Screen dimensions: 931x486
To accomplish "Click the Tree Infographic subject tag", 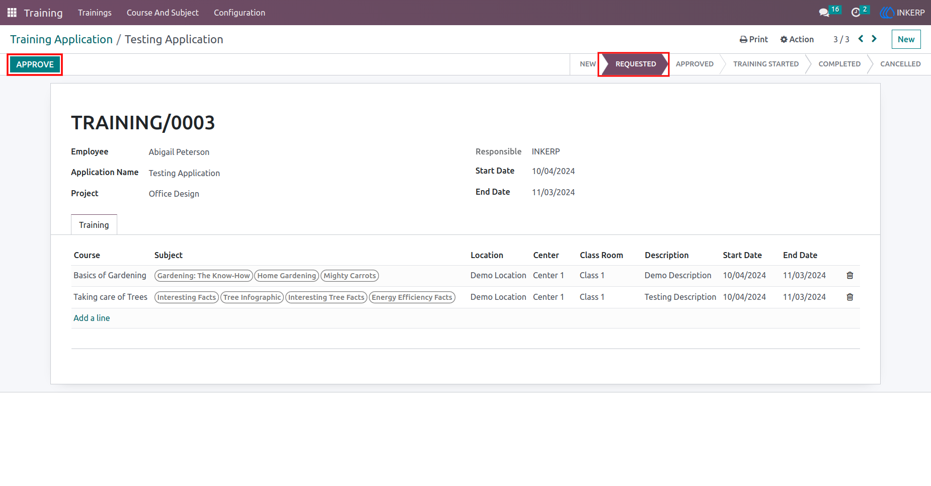I will click(x=252, y=297).
